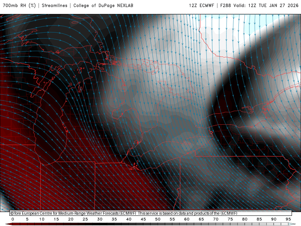Click the "20" colorbar tick label

[71, 219]
